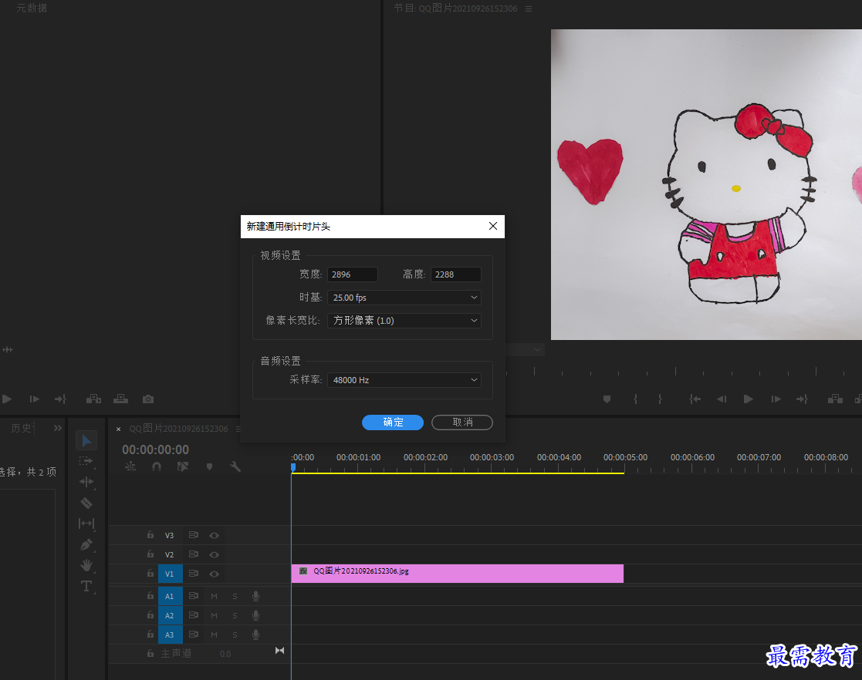Select the QQ图片20210926152306 sequence tab

click(x=179, y=429)
